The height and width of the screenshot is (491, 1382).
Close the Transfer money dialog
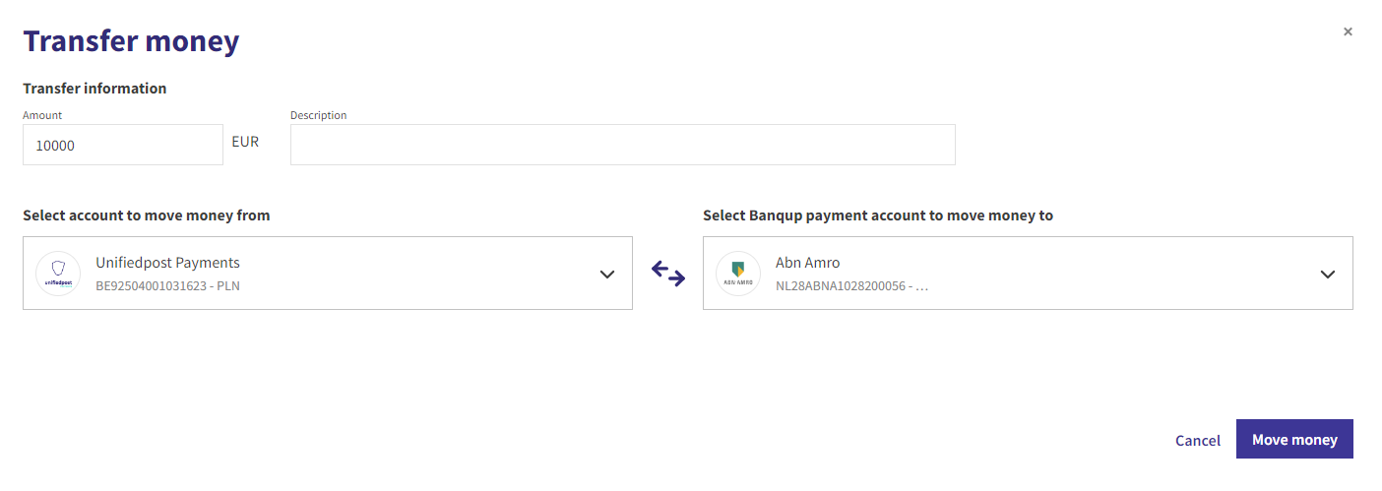[x=1348, y=31]
